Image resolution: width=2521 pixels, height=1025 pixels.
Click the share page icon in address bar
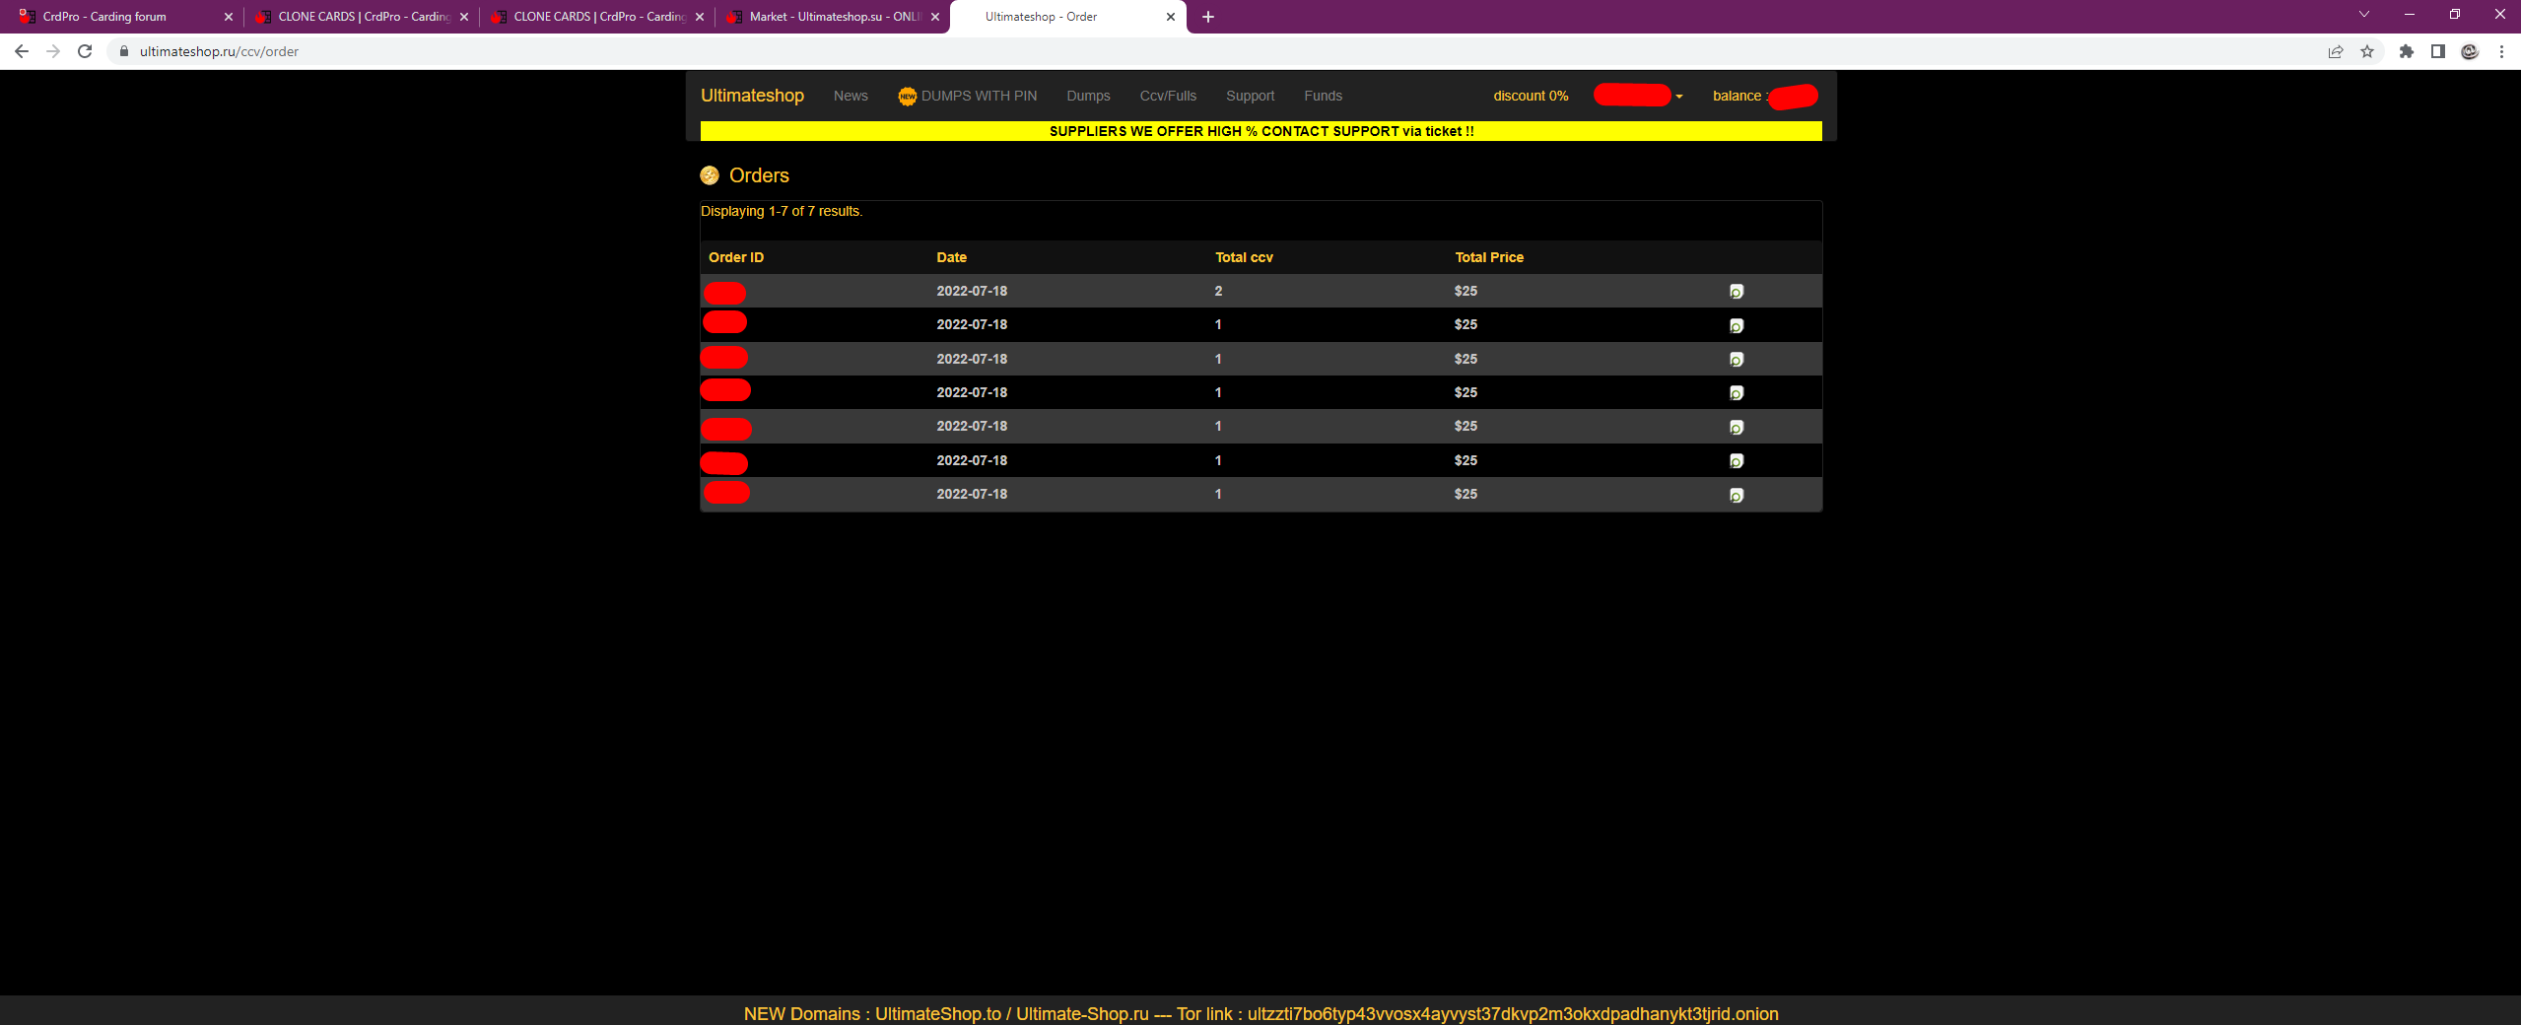pyautogui.click(x=2335, y=51)
